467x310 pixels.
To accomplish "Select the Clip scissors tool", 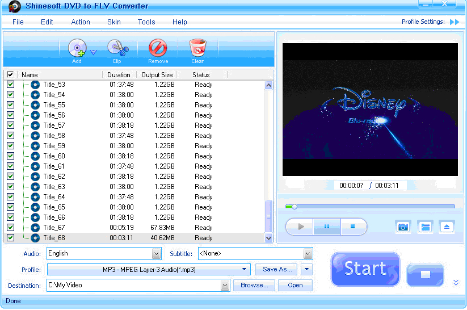I will (x=117, y=48).
